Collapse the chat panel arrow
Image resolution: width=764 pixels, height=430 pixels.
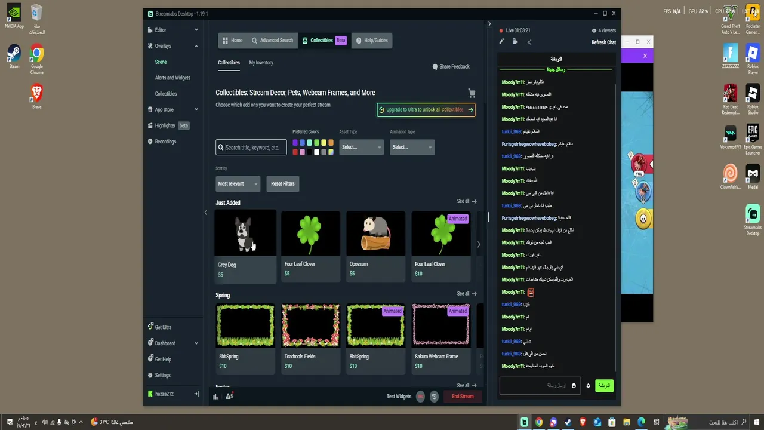489,24
